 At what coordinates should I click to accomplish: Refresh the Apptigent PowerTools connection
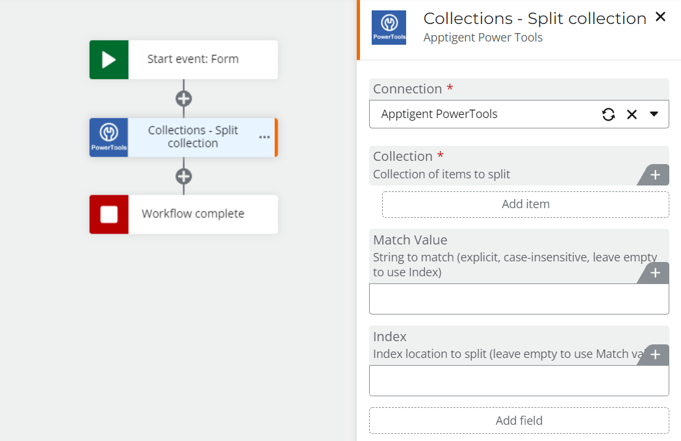(608, 113)
